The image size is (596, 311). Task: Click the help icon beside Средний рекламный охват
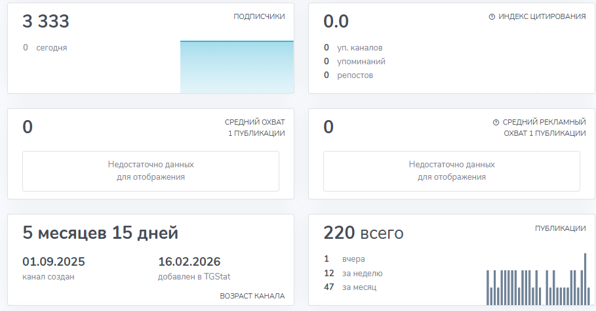(496, 122)
